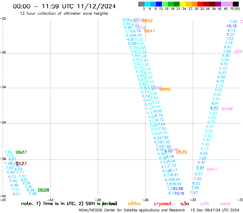This screenshot has width=243, height=213.
Task: Click the yellow 24 ft legend swatch
Action: (x=183, y=4)
